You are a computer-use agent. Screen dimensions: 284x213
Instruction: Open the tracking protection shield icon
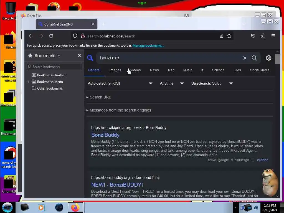click(75, 36)
